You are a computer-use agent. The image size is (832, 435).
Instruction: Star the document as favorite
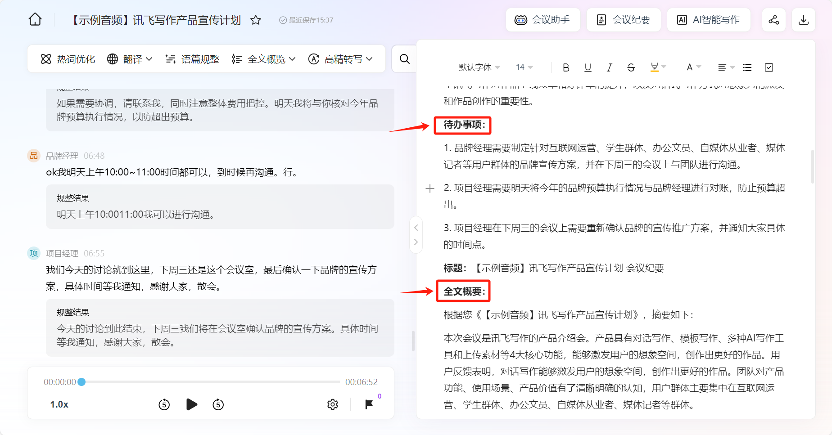(256, 20)
